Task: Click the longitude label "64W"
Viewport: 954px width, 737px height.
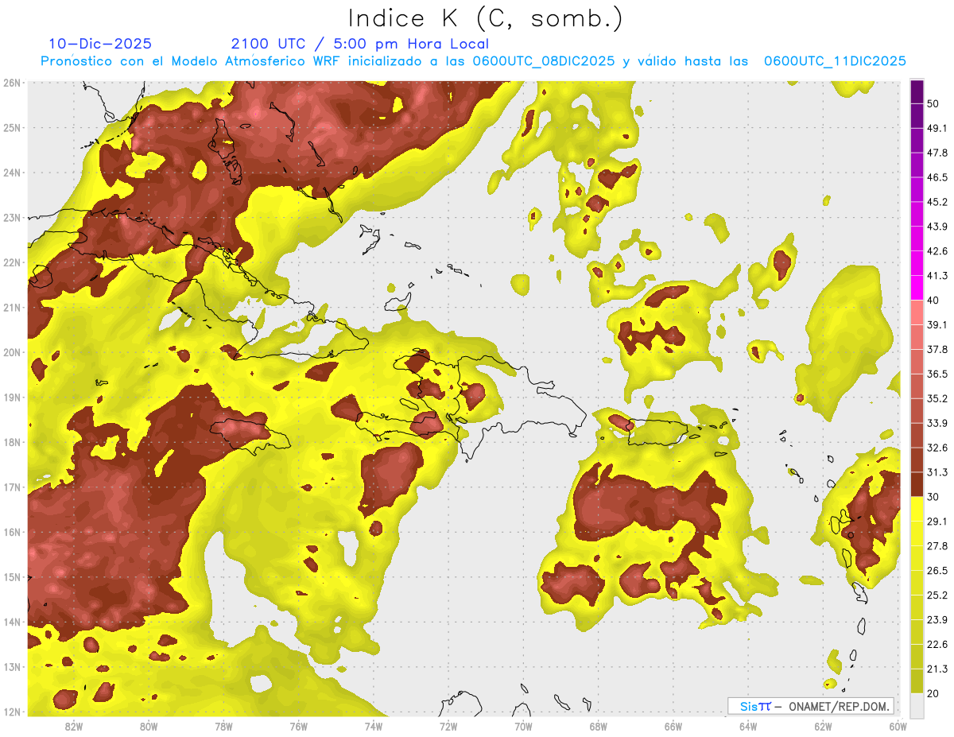Action: pos(748,726)
